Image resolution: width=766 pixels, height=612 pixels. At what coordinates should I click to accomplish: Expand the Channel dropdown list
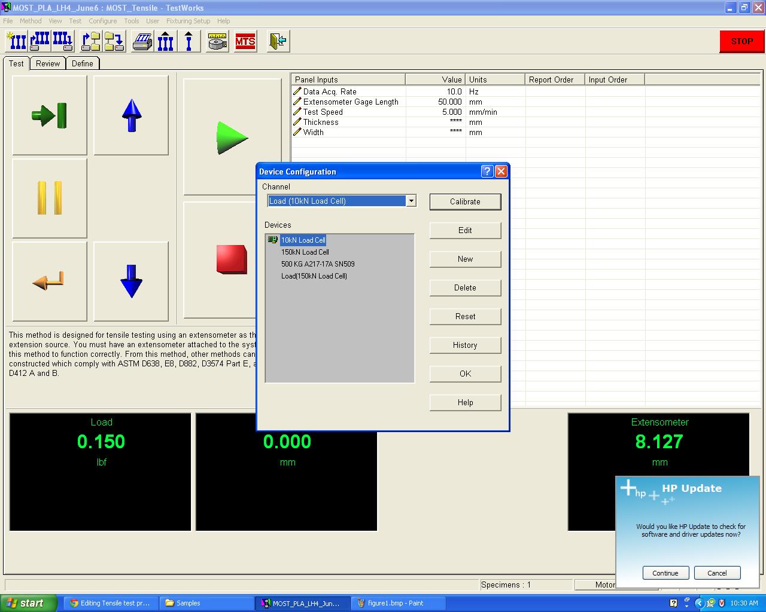tap(411, 201)
